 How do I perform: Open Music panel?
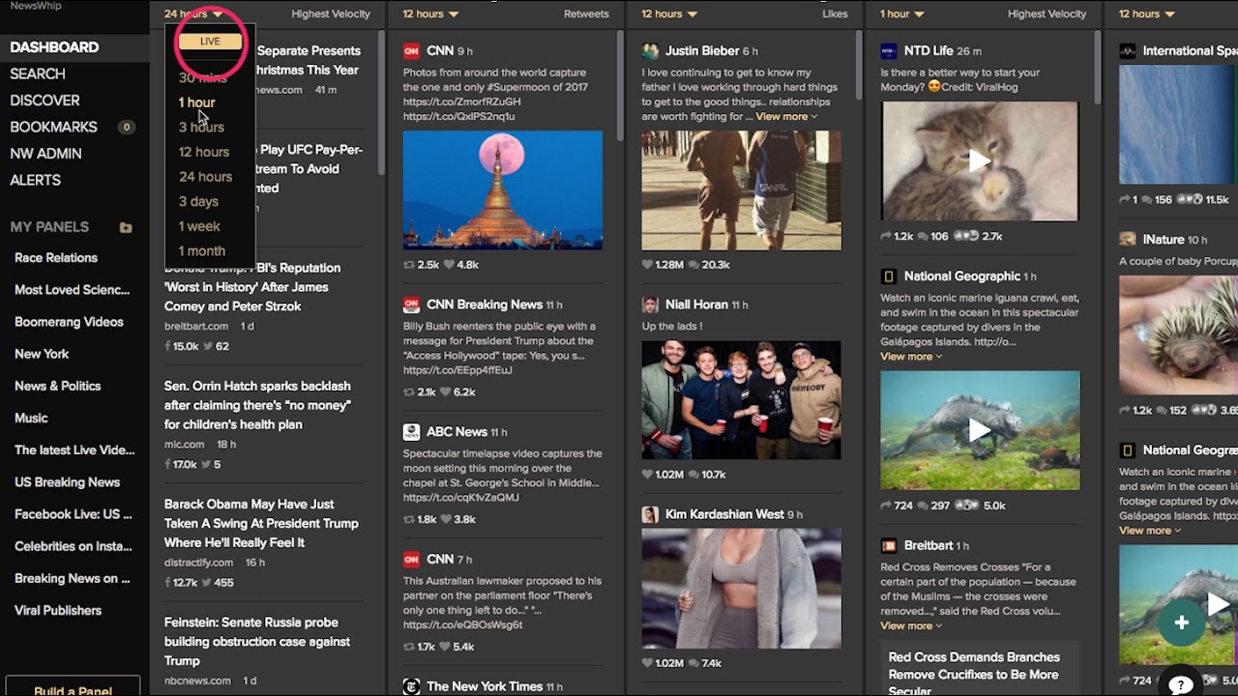click(x=31, y=418)
